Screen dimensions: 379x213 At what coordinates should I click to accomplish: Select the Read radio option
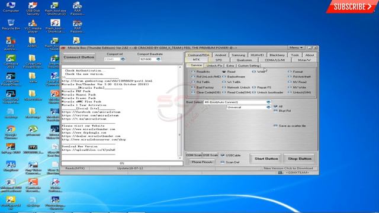[229, 72]
